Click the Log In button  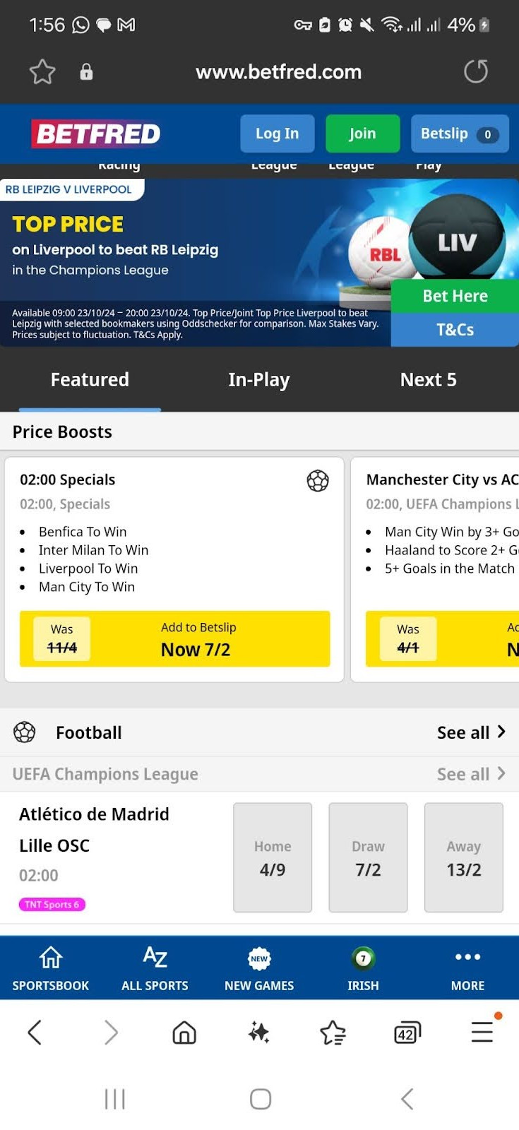[x=277, y=133]
